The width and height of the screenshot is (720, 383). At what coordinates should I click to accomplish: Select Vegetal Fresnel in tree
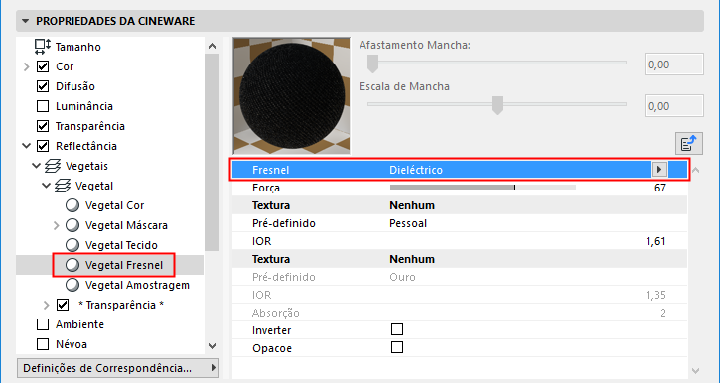(124, 265)
